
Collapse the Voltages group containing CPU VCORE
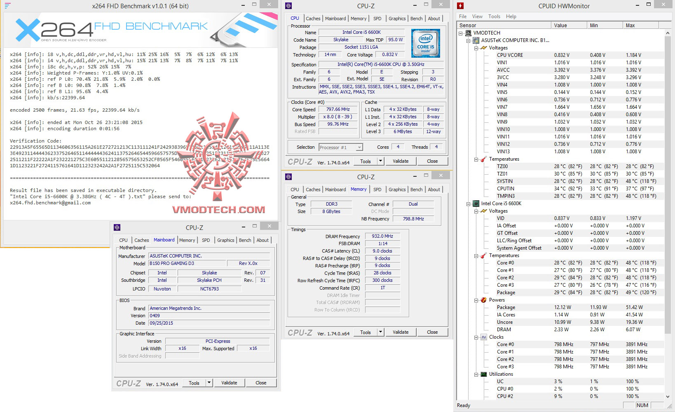[476, 48]
